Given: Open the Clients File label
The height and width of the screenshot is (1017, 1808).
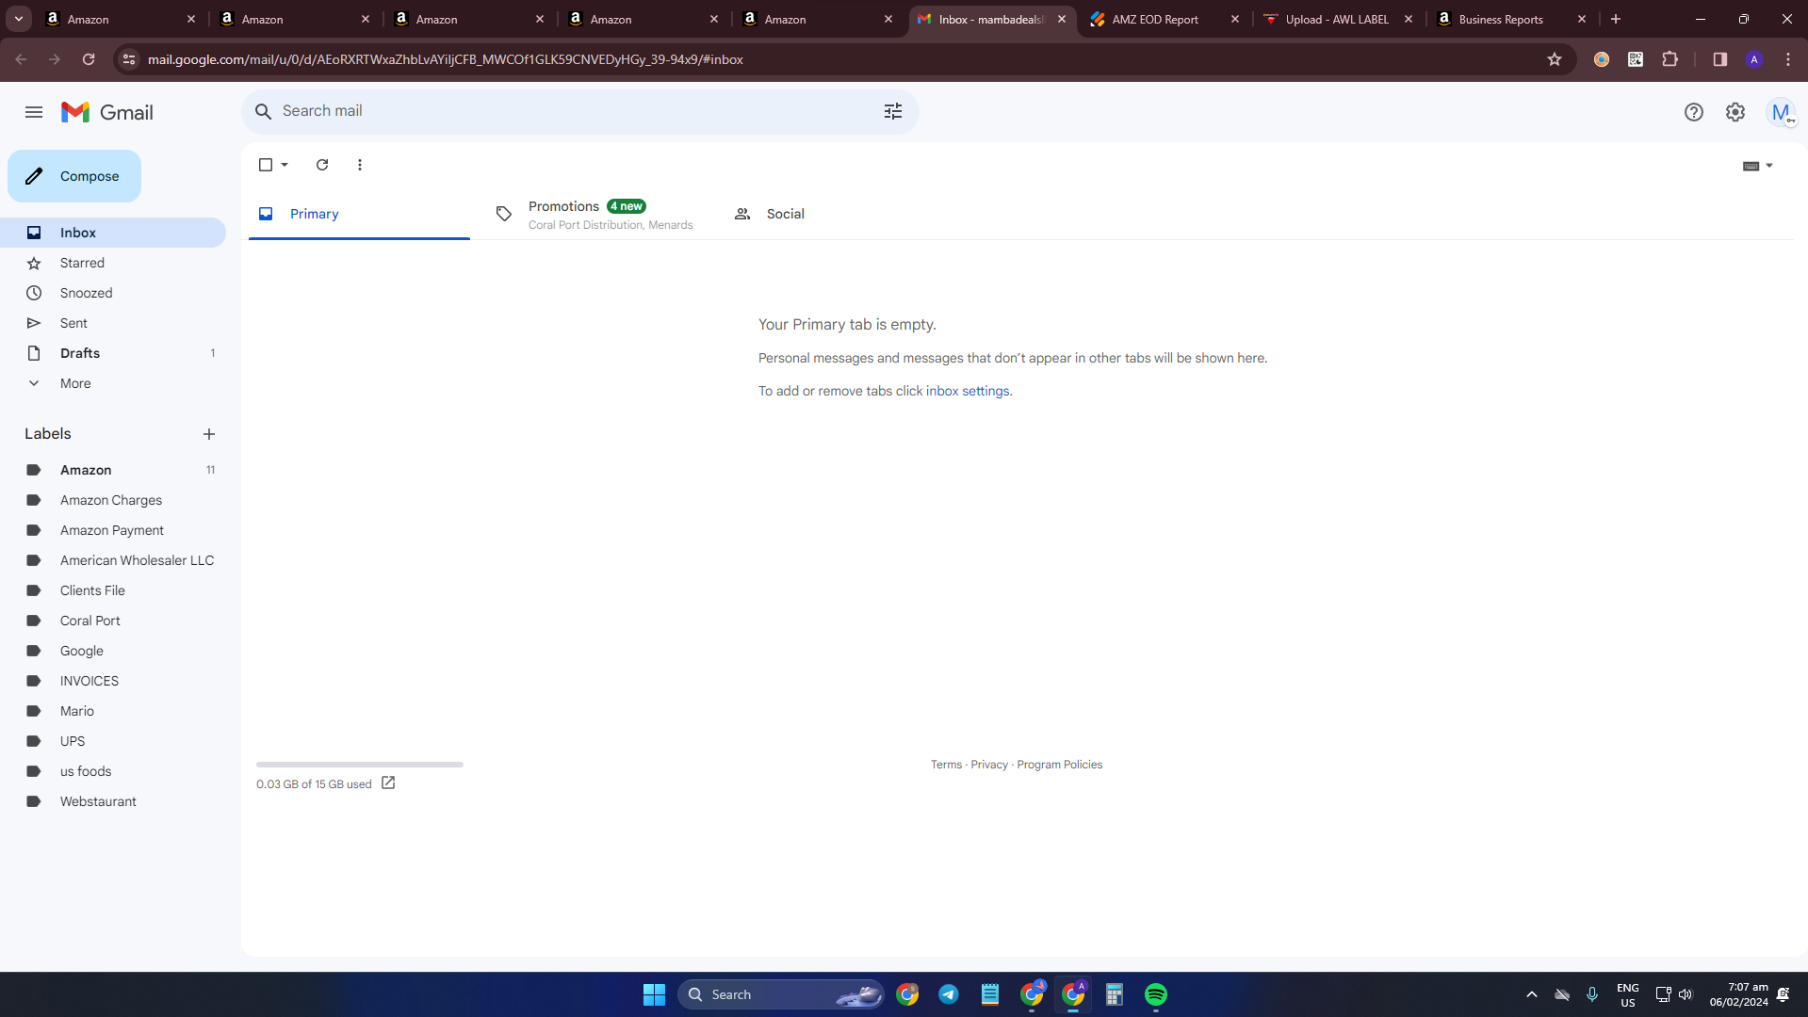Looking at the screenshot, I should pyautogui.click(x=113, y=590).
